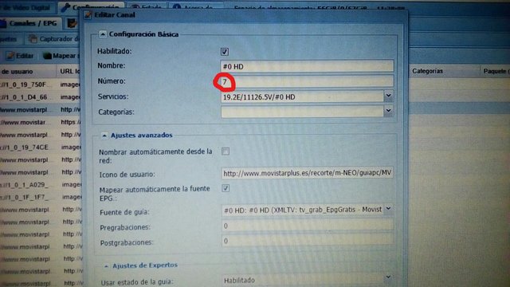Viewport: 510px width, 287px height.
Task: Uncheck the Habilitado checkbox
Action: [x=225, y=51]
